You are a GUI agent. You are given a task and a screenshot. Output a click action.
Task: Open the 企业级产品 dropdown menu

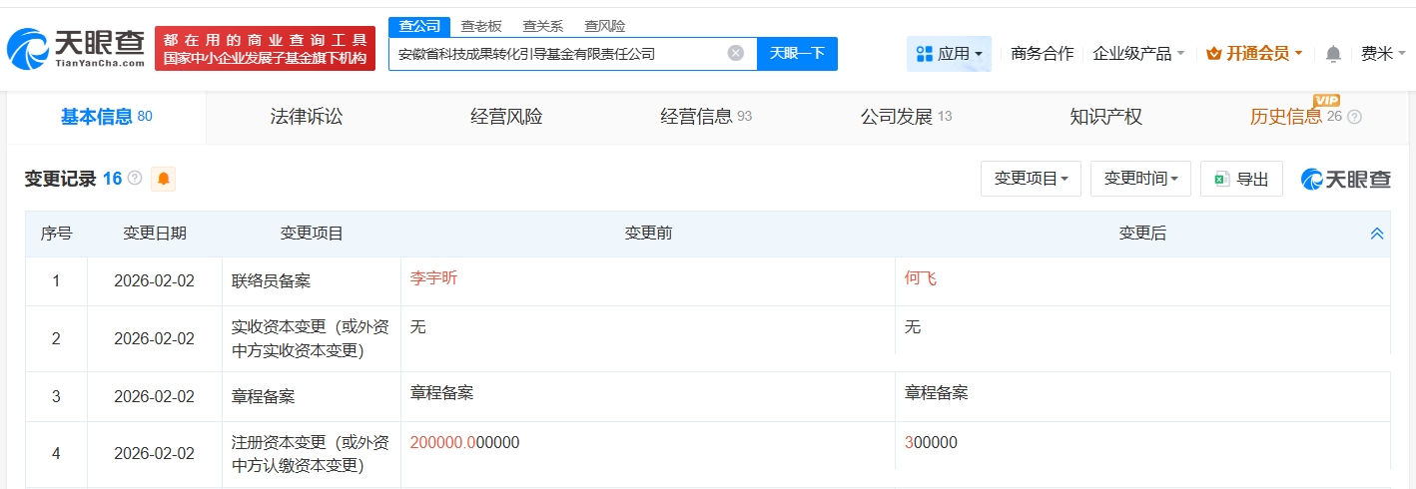click(x=1138, y=54)
